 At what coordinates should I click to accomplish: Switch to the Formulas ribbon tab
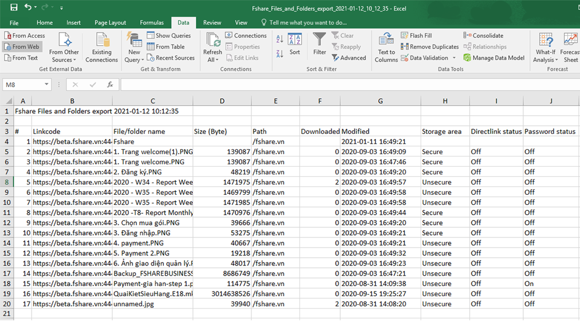pyautogui.click(x=152, y=23)
